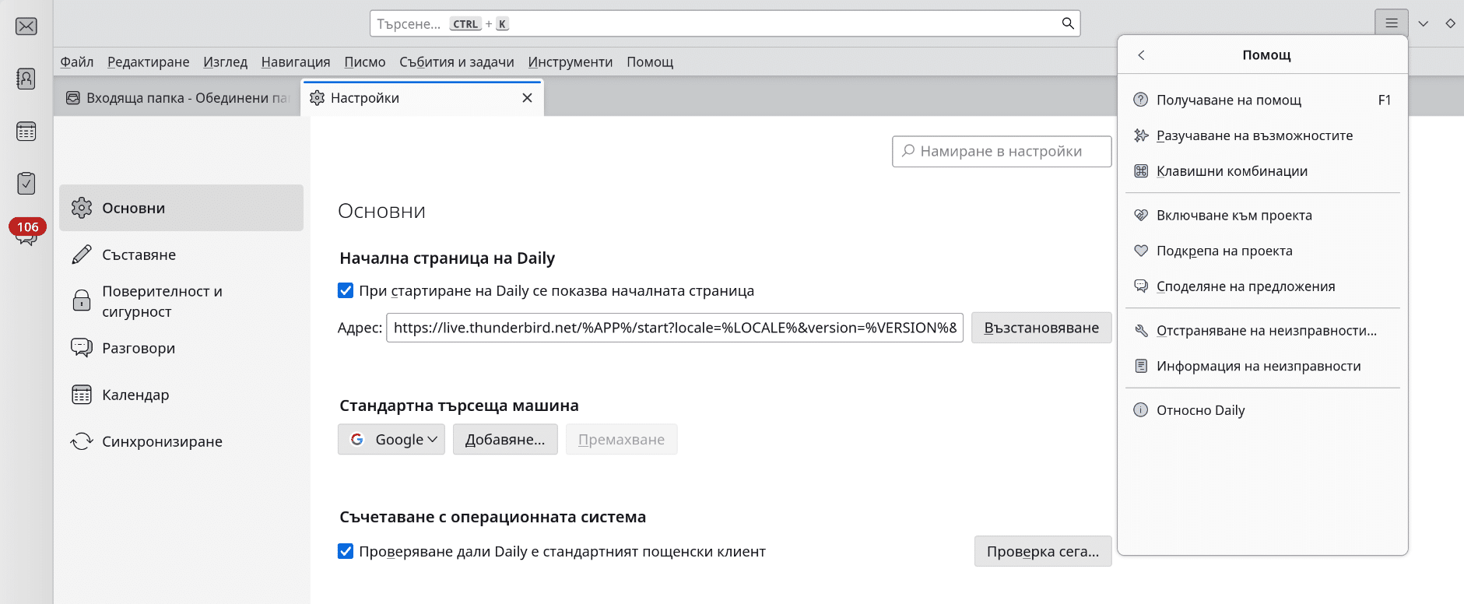Click the search magnifier icon in search bar
The image size is (1464, 604).
pyautogui.click(x=1068, y=23)
